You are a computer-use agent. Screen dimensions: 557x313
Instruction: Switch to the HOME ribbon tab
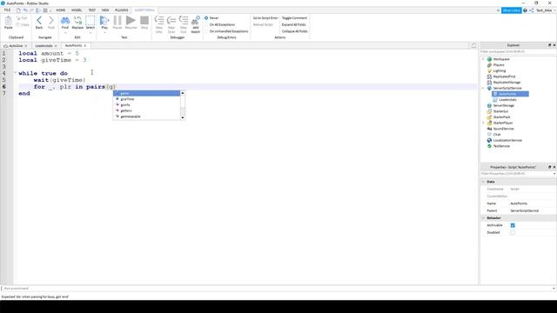click(x=61, y=10)
